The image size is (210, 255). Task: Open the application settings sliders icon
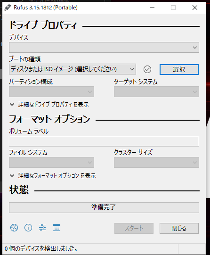(42, 228)
